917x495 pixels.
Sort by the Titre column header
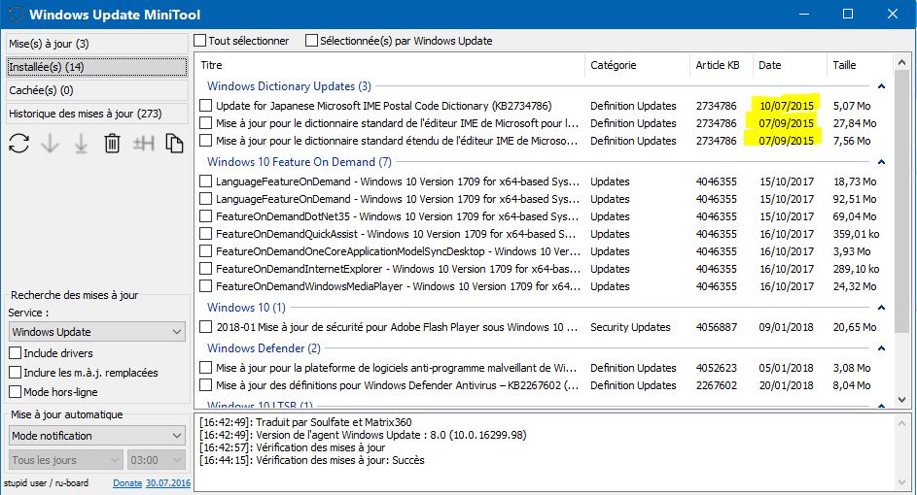point(390,65)
